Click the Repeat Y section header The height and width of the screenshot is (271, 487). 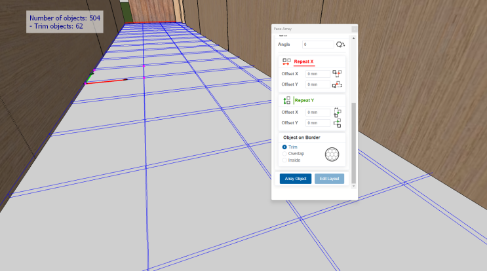(x=304, y=100)
